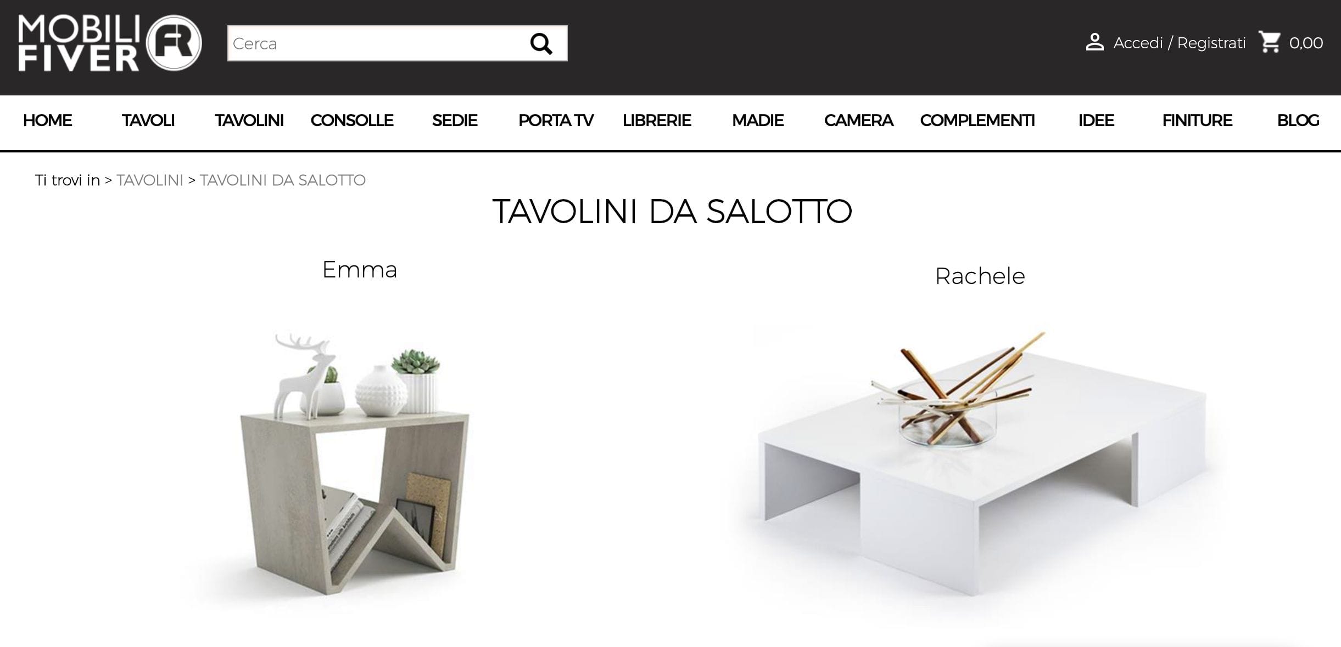1341x647 pixels.
Task: Open the shopping cart icon
Action: tap(1270, 42)
